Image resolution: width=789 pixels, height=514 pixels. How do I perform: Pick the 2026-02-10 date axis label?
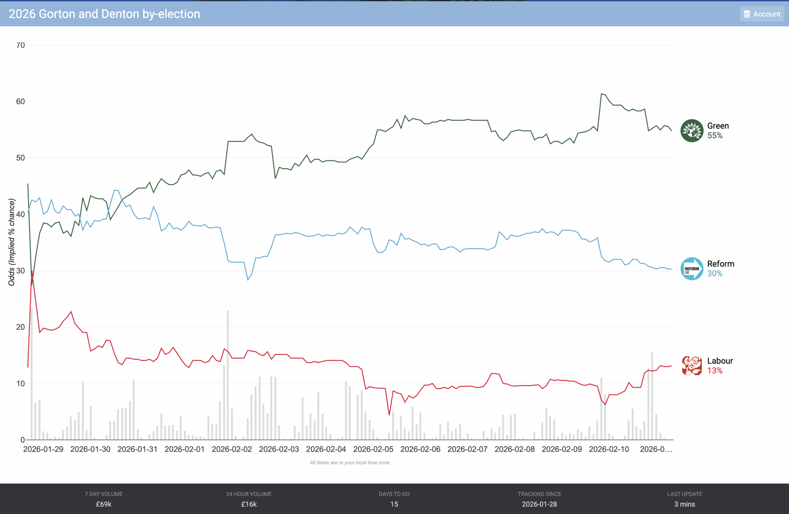[609, 449]
